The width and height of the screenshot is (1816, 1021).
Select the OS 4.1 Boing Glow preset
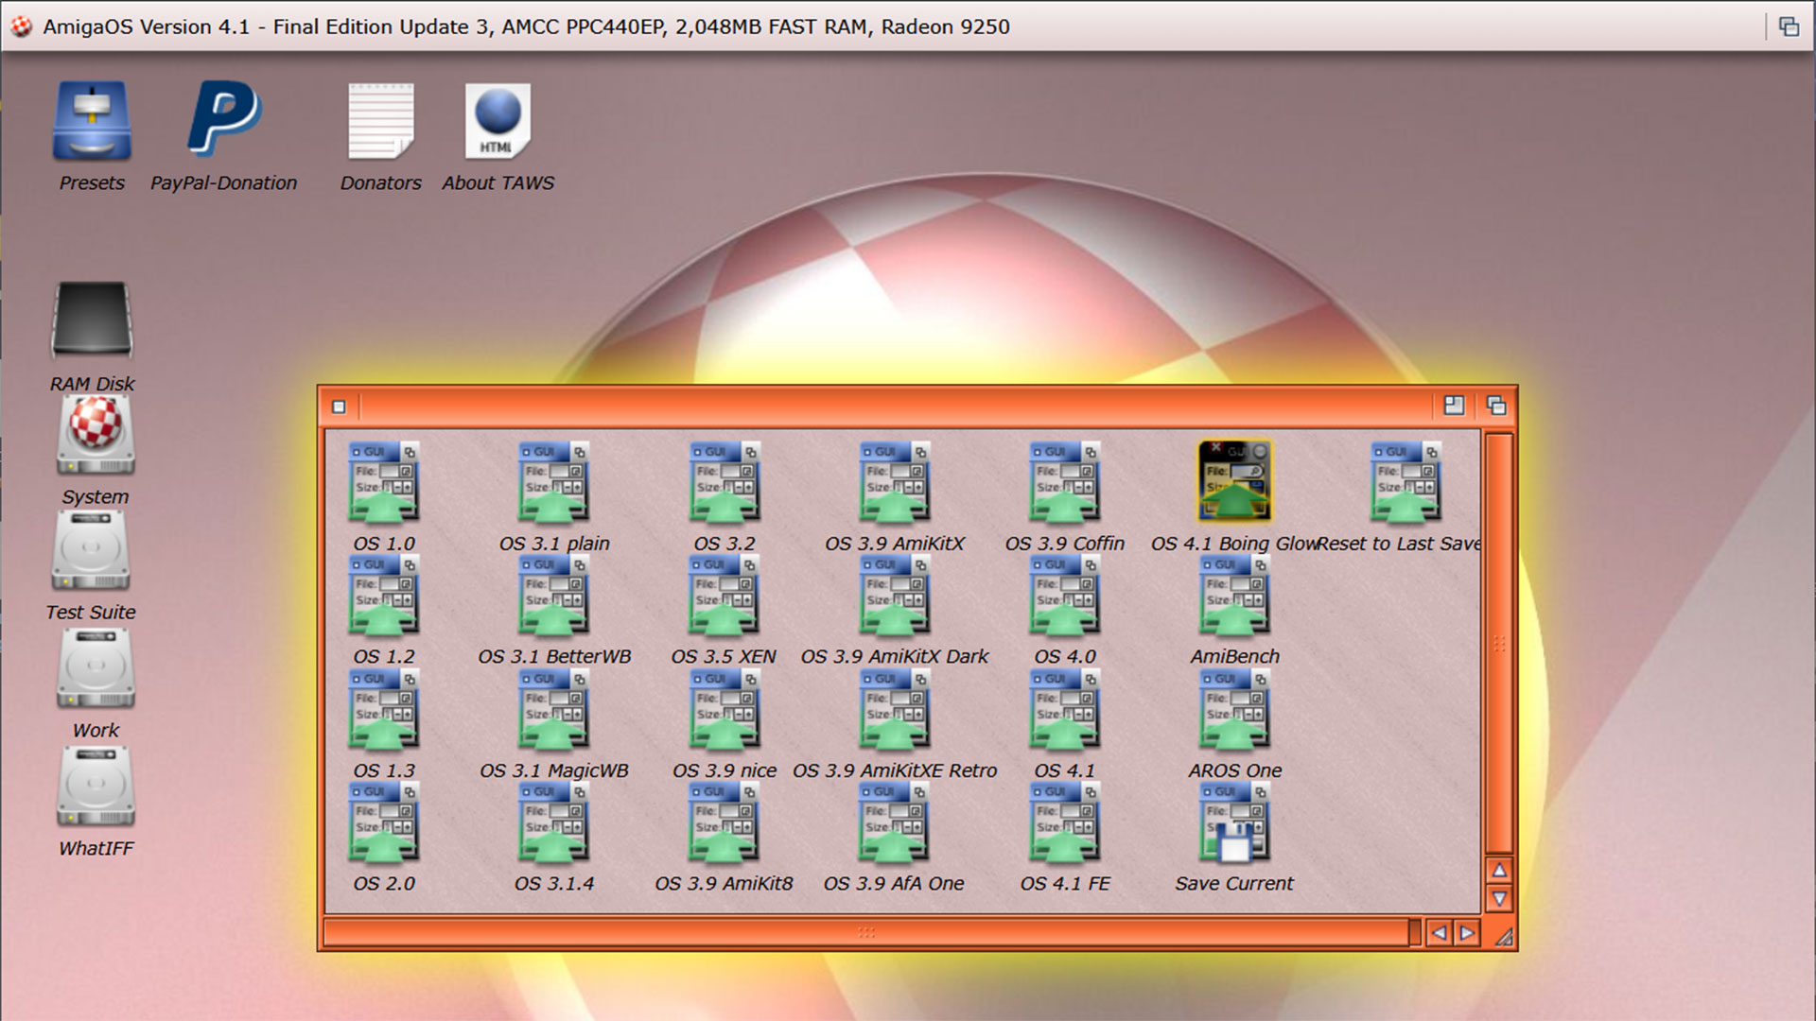1234,482
